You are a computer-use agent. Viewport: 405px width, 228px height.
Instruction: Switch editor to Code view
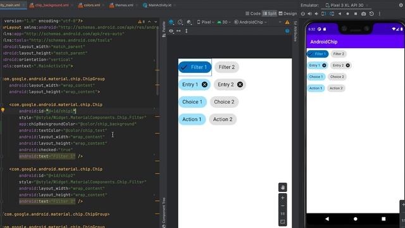click(x=253, y=13)
